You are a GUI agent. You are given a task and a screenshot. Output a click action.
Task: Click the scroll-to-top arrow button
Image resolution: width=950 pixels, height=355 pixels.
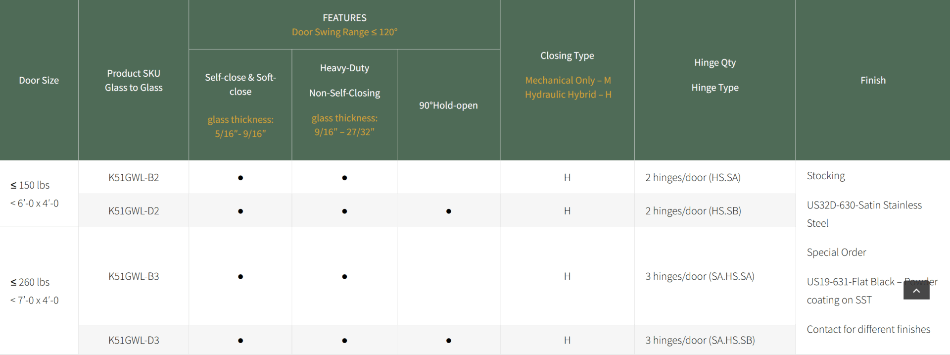tap(916, 291)
